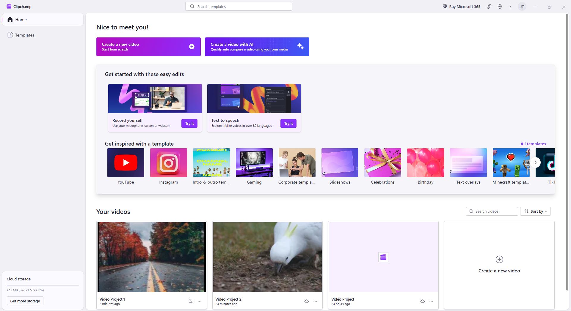This screenshot has width=571, height=311.
Task: Open the Templates sidebar item
Action: (43, 35)
